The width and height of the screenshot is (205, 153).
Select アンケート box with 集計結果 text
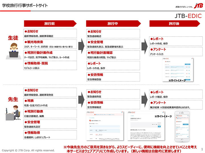(x=176, y=105)
